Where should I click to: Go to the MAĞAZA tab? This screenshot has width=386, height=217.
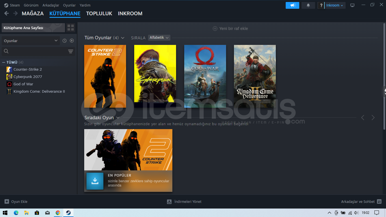33,13
